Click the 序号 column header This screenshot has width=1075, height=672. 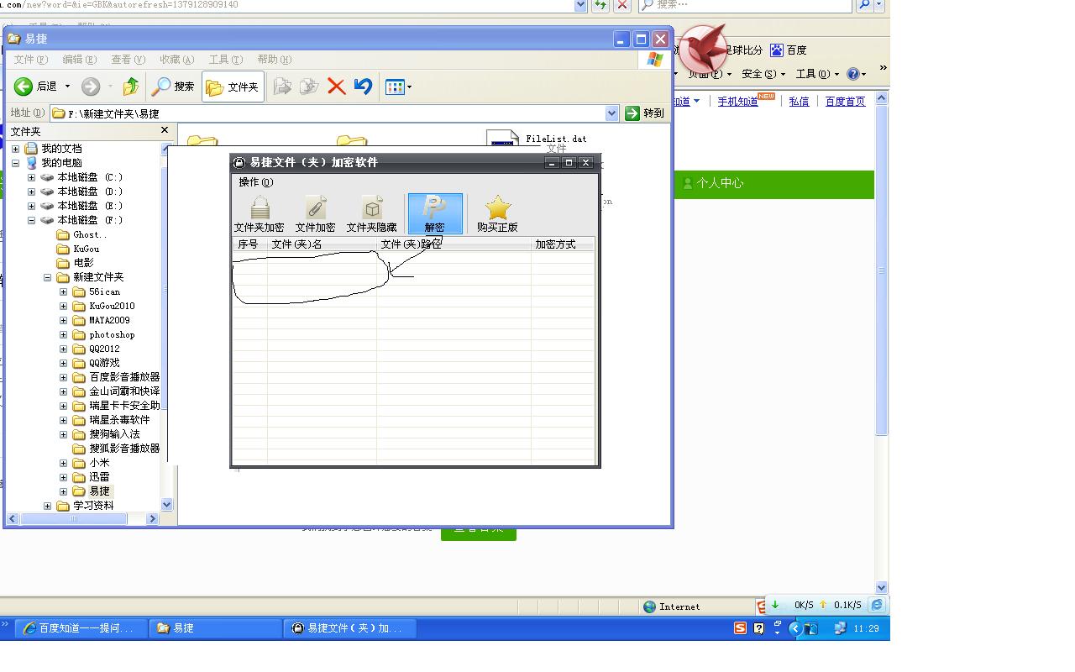(249, 244)
